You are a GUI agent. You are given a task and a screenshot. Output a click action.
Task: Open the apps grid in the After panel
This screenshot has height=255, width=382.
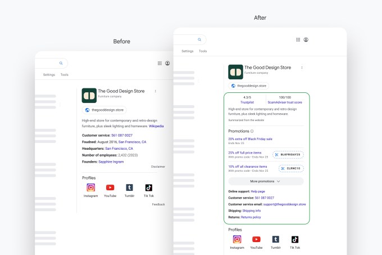(298, 39)
